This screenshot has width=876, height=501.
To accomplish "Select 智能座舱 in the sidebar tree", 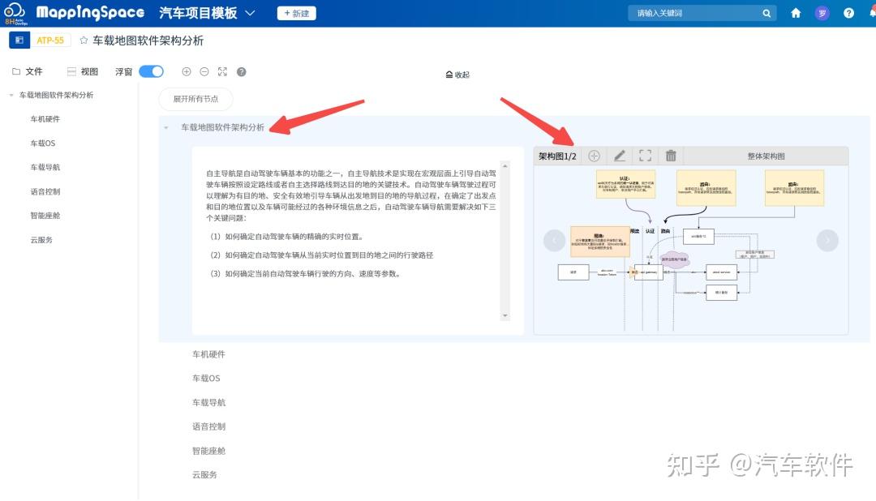I will click(45, 216).
